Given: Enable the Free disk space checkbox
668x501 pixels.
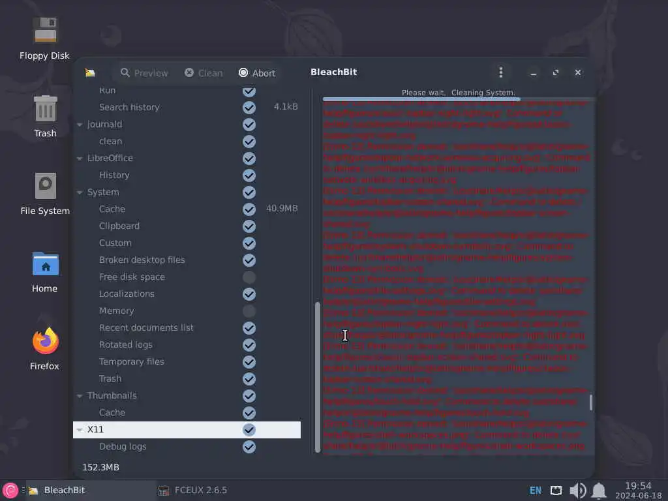Looking at the screenshot, I should [249, 277].
